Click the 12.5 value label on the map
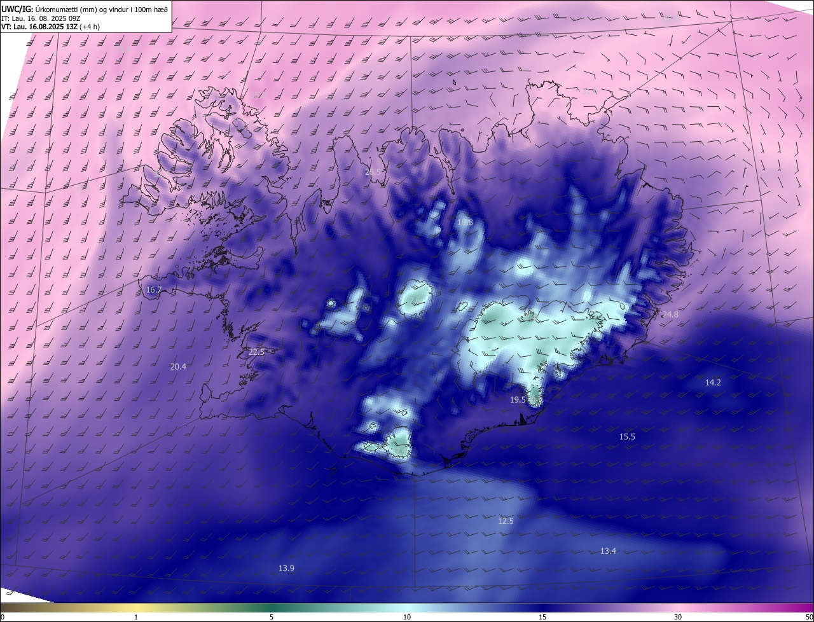Image resolution: width=814 pixels, height=622 pixels. click(x=506, y=522)
